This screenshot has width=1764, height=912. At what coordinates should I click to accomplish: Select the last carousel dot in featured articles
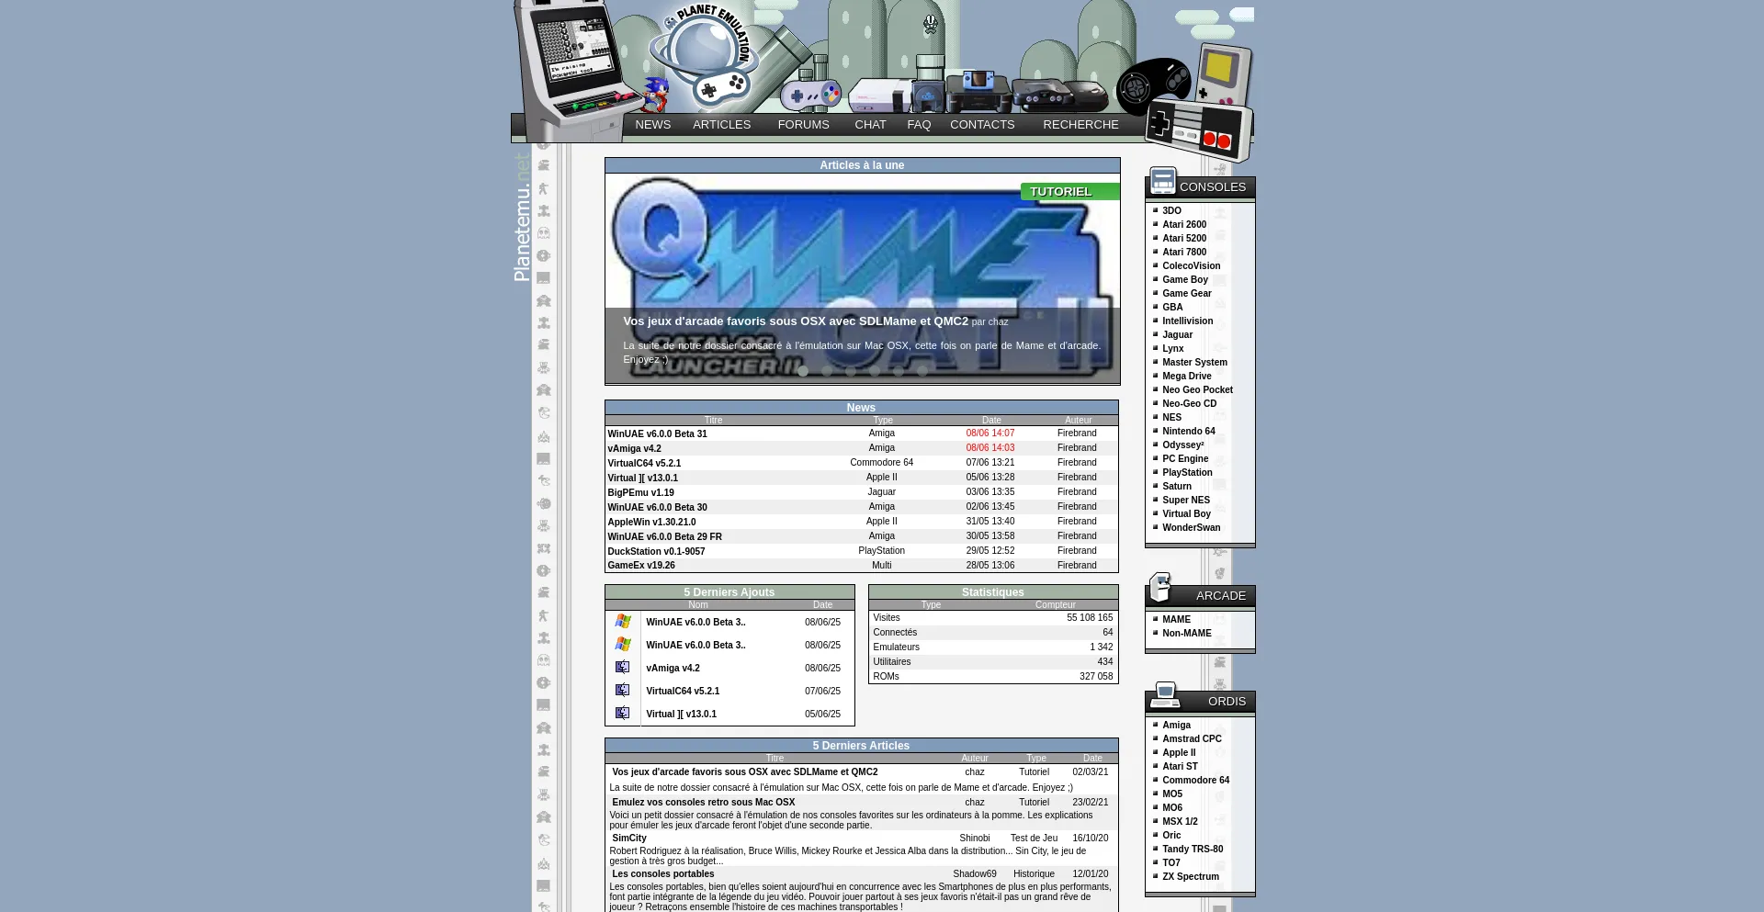click(922, 371)
